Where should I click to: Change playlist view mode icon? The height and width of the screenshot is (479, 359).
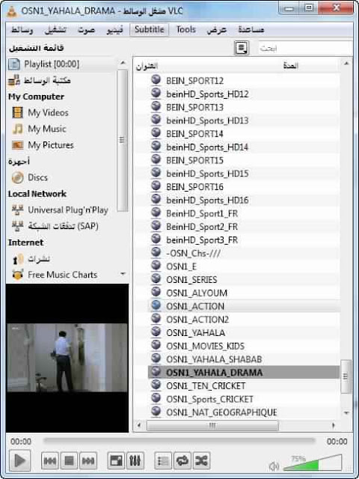242,48
